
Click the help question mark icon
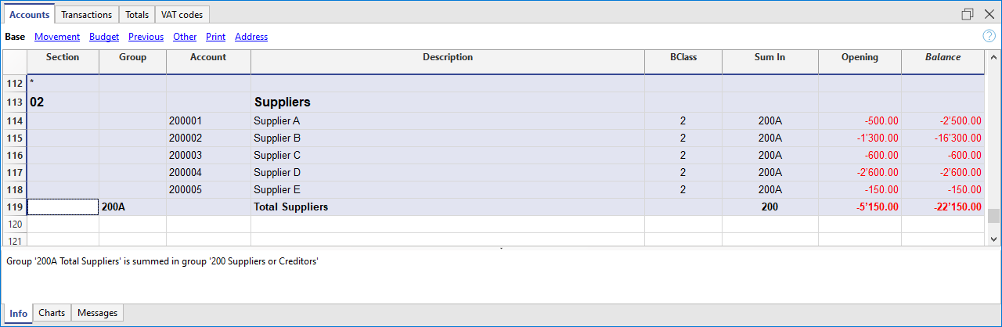coord(989,36)
